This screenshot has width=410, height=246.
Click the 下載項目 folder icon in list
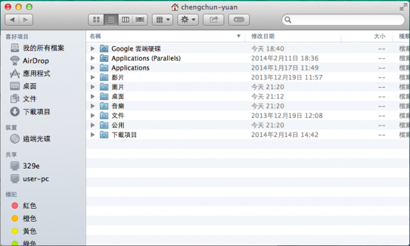point(104,135)
